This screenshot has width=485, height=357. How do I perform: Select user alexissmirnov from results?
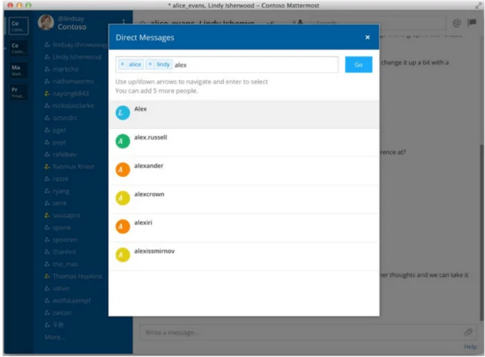click(244, 256)
